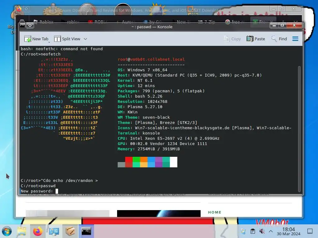Open the system settings taskbar icon
The height and width of the screenshot is (238, 318).
54,231
